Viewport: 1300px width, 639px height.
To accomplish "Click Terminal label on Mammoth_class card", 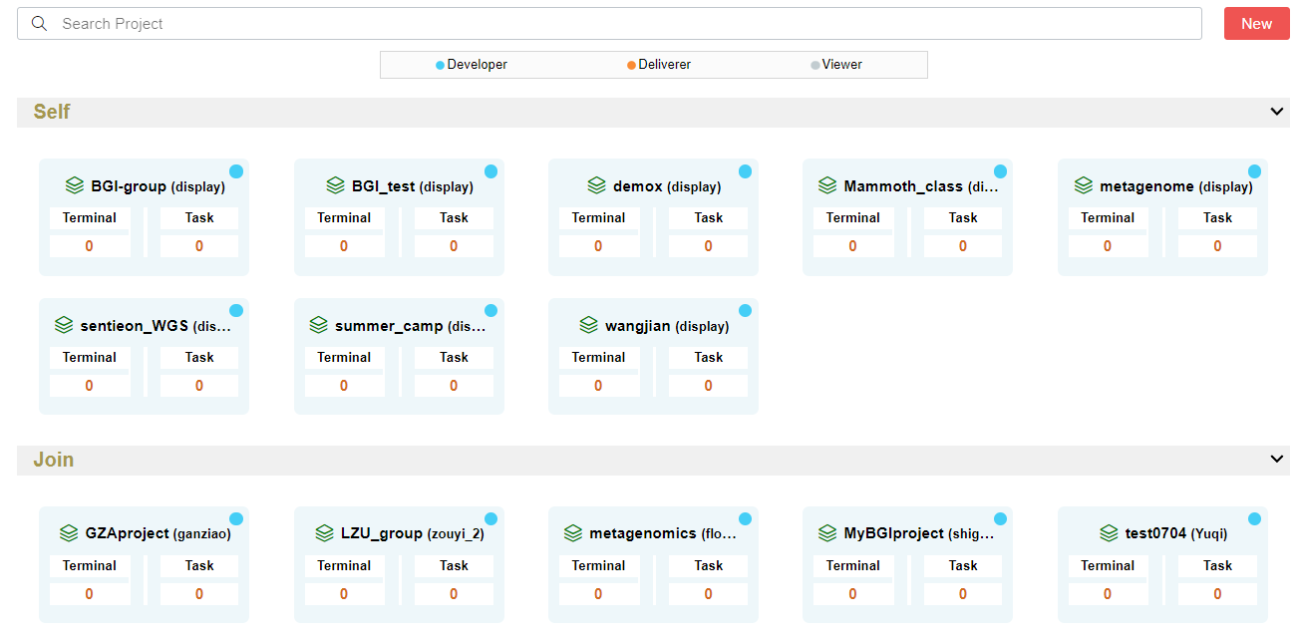I will pos(853,217).
